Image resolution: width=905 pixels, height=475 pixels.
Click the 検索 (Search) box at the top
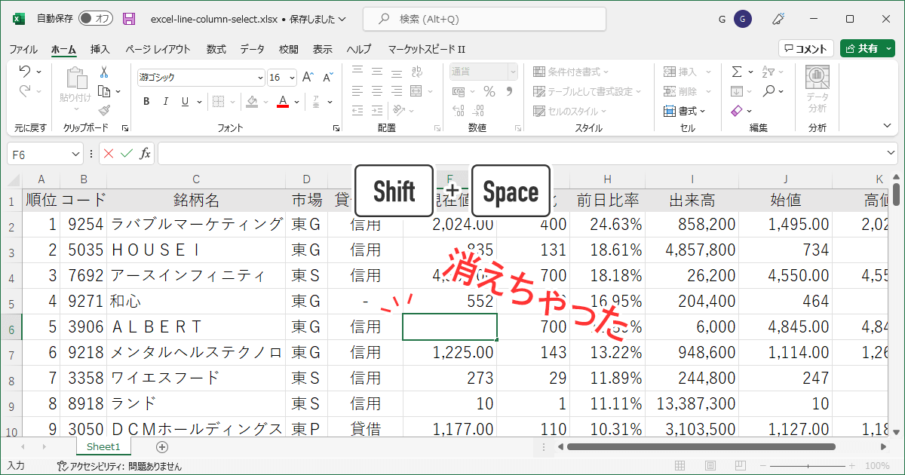[483, 19]
